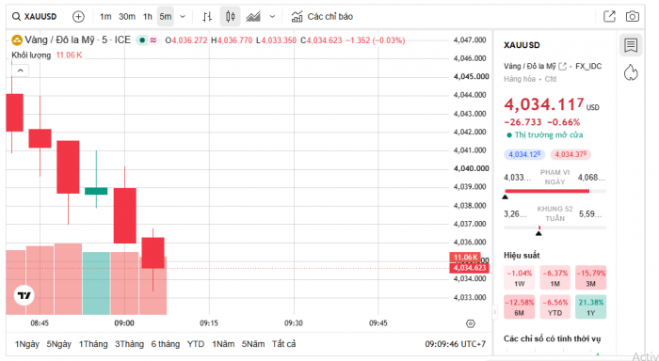Switch the chart interval to 1m
The height and width of the screenshot is (361, 659).
tap(105, 17)
